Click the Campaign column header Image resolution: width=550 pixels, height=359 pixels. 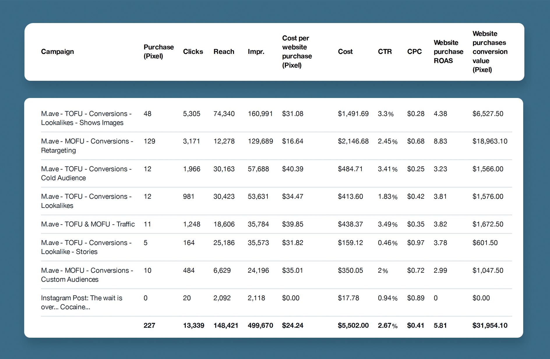click(x=57, y=52)
